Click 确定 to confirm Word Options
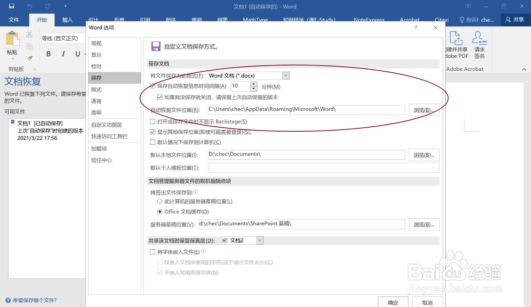The height and width of the screenshot is (307, 531). pos(393,302)
